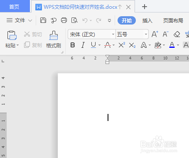Viewport: 189px width, 158px height.
Task: Switch to the 页面布局 ribbon tab
Action: pos(173,20)
